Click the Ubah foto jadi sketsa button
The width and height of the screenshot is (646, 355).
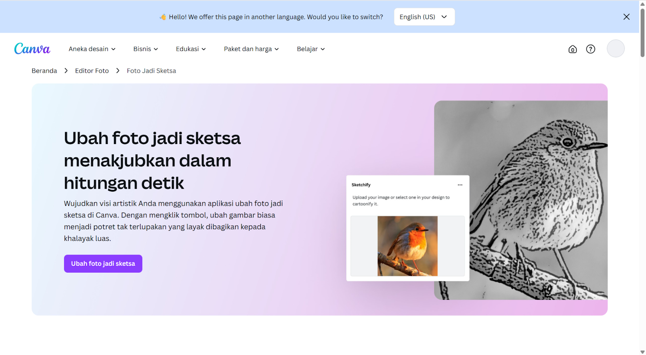[103, 263]
